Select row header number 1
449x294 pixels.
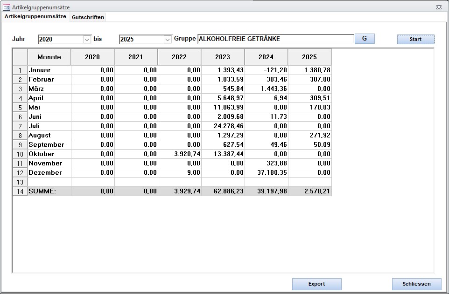click(x=20, y=70)
